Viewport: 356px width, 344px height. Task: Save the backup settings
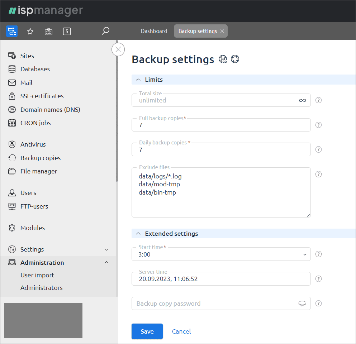[x=147, y=331]
